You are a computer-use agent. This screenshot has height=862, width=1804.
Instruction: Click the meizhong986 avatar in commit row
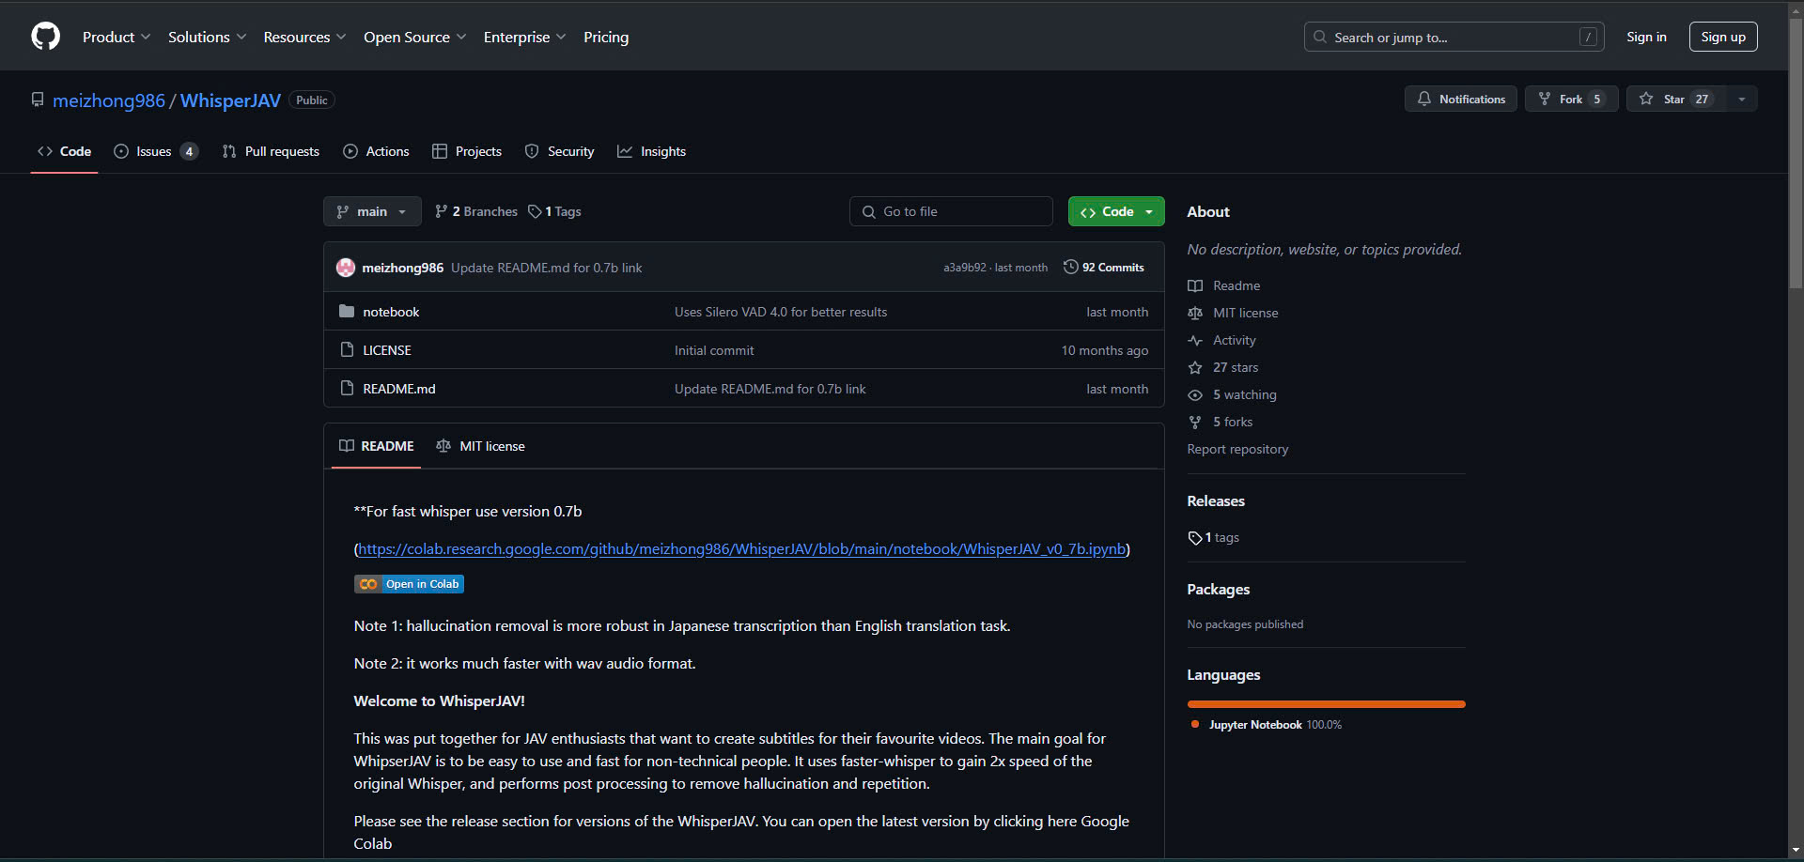[345, 268]
